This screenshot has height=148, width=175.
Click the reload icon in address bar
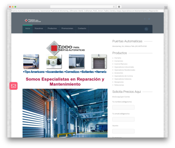coord(114,7)
